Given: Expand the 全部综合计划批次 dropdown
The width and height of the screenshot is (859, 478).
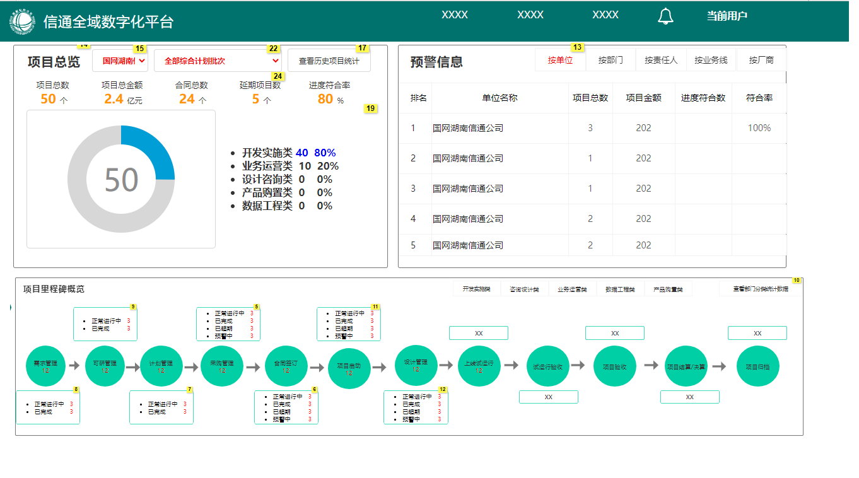Looking at the screenshot, I should click(218, 61).
